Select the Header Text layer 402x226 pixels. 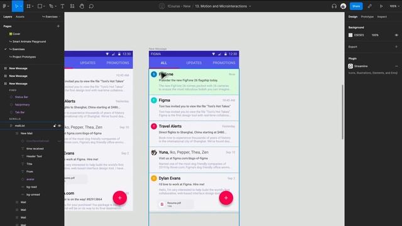coord(34,156)
